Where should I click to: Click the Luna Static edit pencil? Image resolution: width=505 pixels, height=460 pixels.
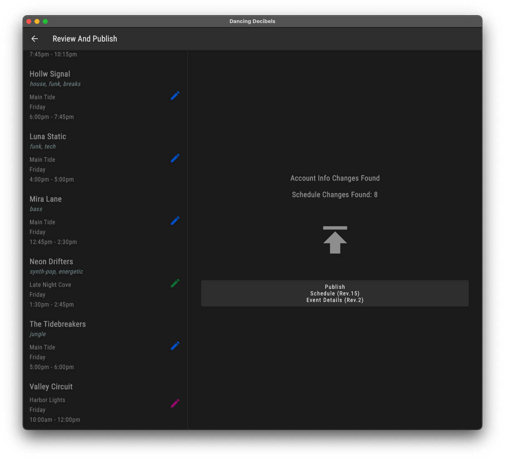tap(175, 158)
